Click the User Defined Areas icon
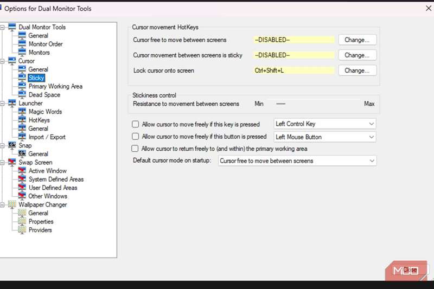The image size is (434, 289). point(22,188)
